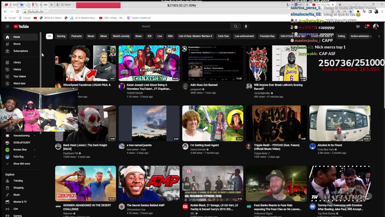This screenshot has width=385, height=217.
Task: Open History in the sidebar
Action: click(20, 69)
